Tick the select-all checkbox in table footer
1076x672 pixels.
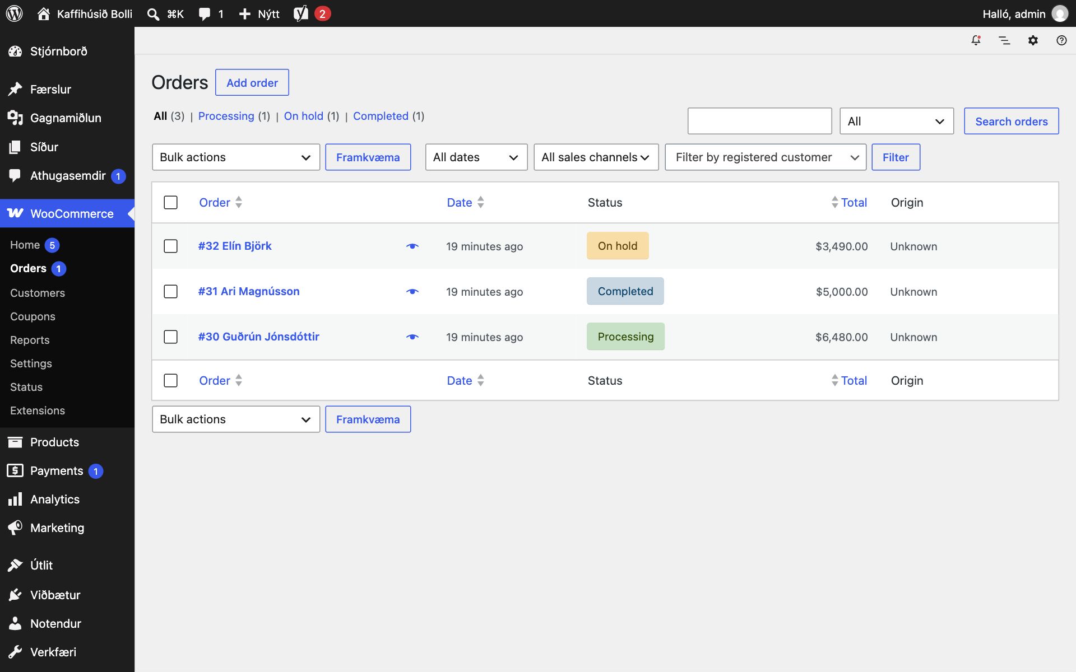pos(170,380)
